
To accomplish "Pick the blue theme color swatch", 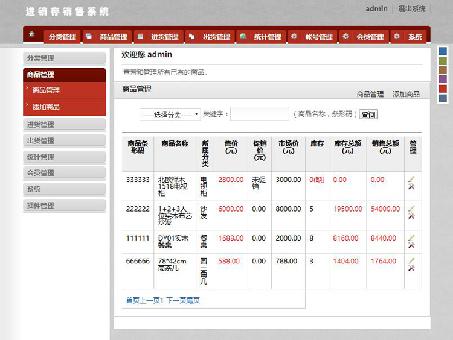I will point(443,51).
